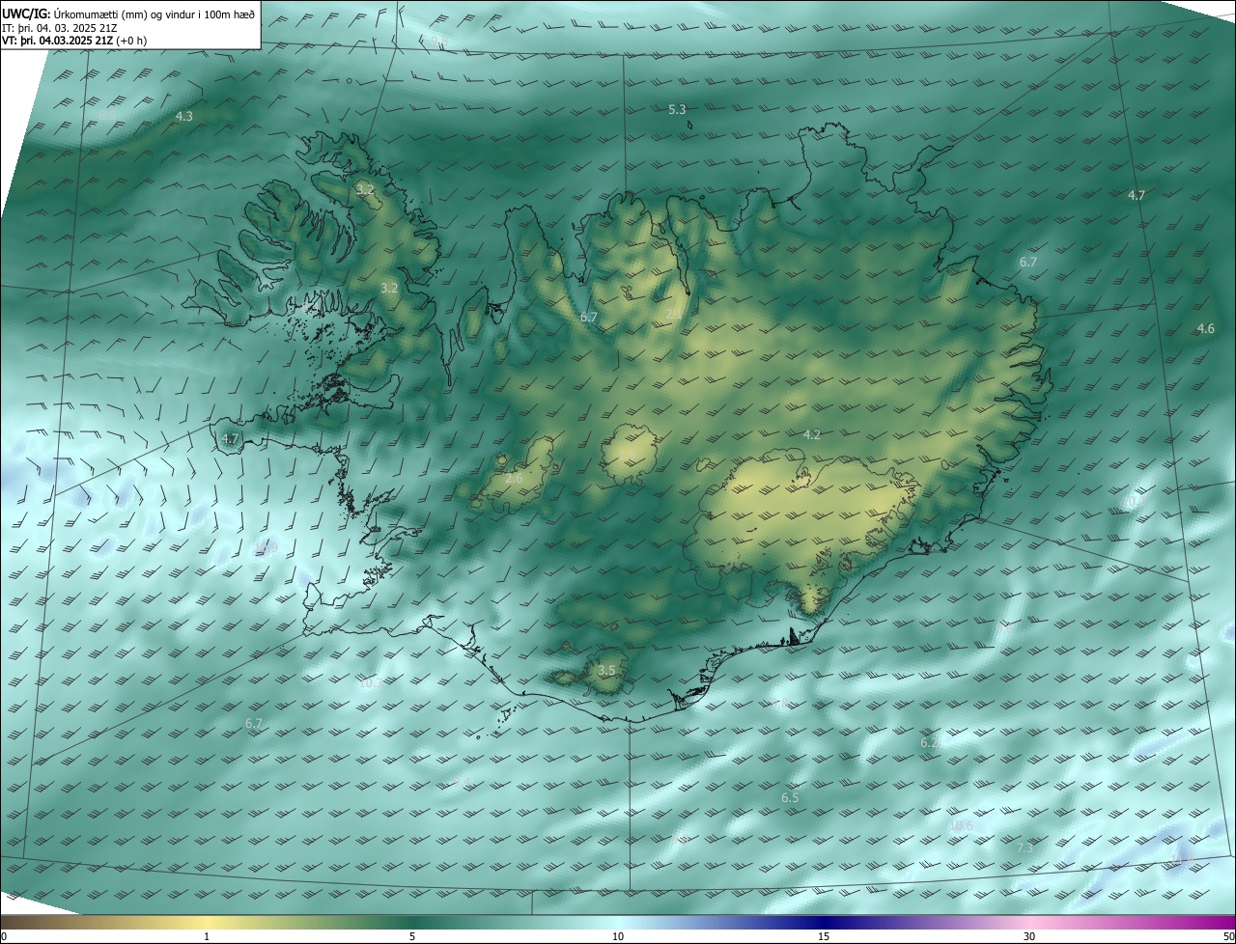Click the 10.6 value label on the map
The width and height of the screenshot is (1236, 944).
click(x=961, y=826)
